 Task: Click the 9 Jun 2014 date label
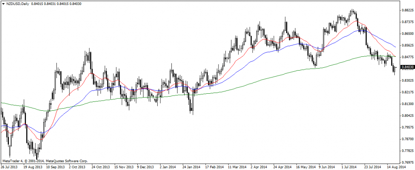(x=326, y=167)
